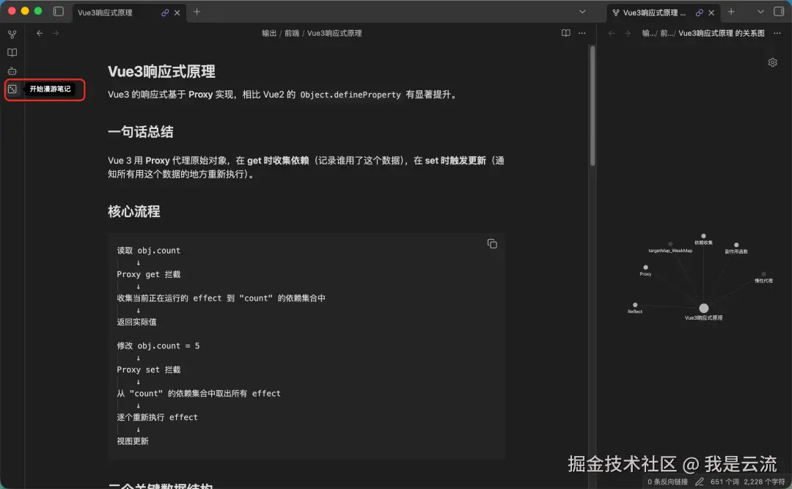Click bold text set 时触发更新

coord(455,161)
